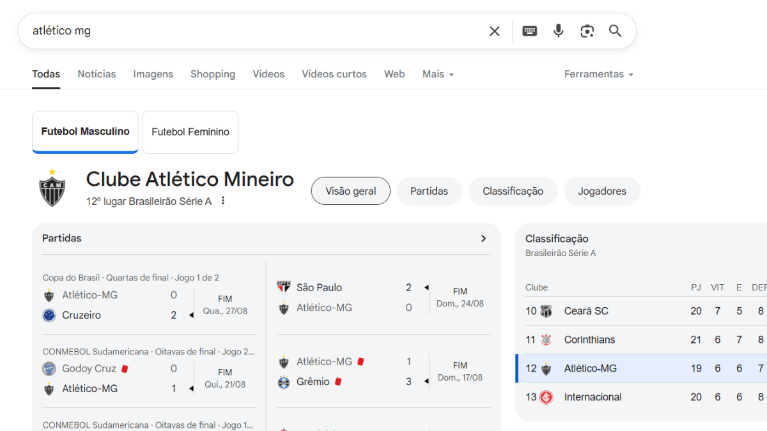Select the Classificação chip
Viewport: 767px width, 431px height.
pos(513,191)
